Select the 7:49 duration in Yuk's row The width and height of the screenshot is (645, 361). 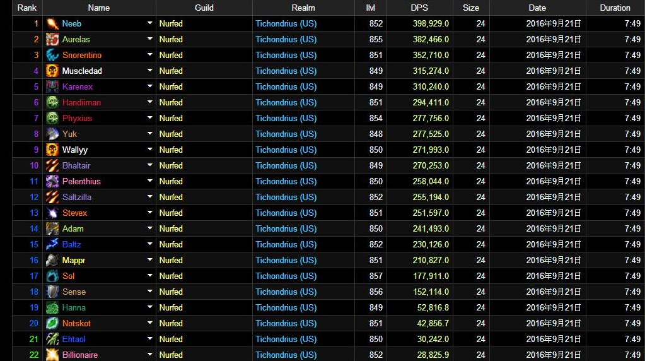632,134
